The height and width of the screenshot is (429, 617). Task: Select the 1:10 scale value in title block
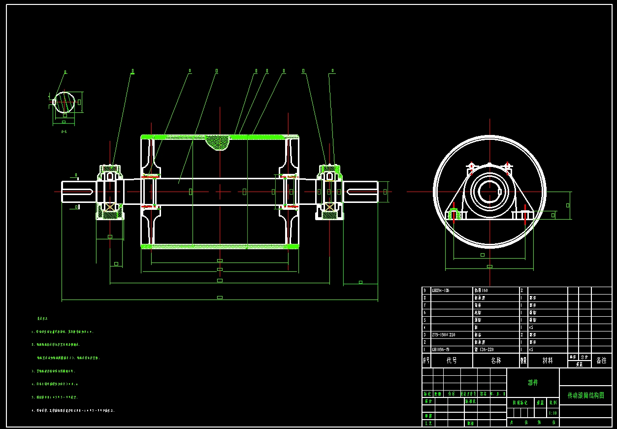point(552,413)
